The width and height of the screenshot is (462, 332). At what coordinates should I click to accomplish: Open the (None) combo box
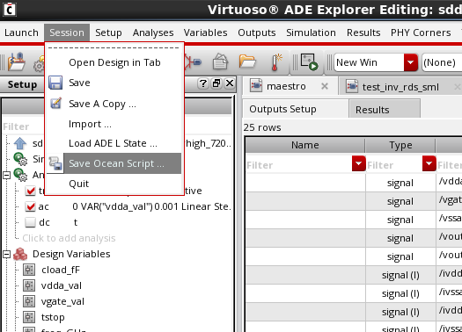(x=442, y=62)
